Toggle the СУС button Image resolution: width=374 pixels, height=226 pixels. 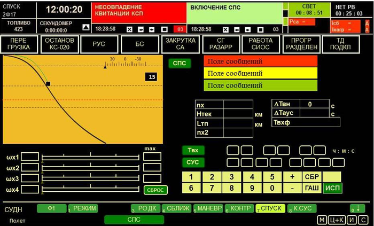pyautogui.click(x=193, y=162)
